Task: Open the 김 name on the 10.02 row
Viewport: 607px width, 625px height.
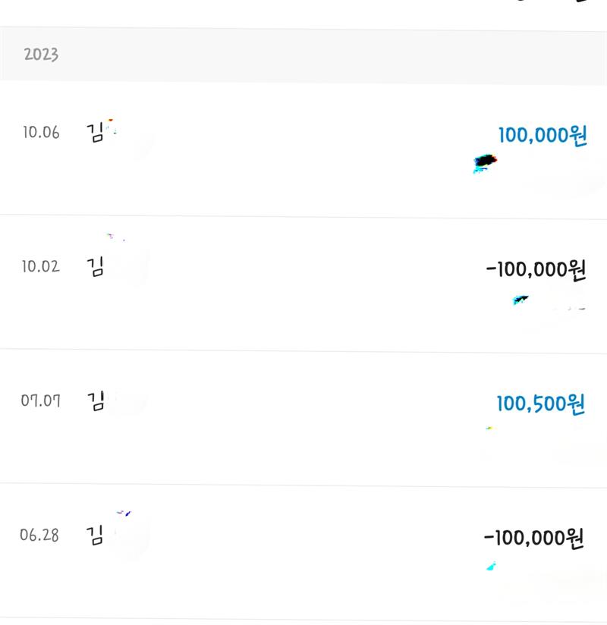Action: point(96,267)
